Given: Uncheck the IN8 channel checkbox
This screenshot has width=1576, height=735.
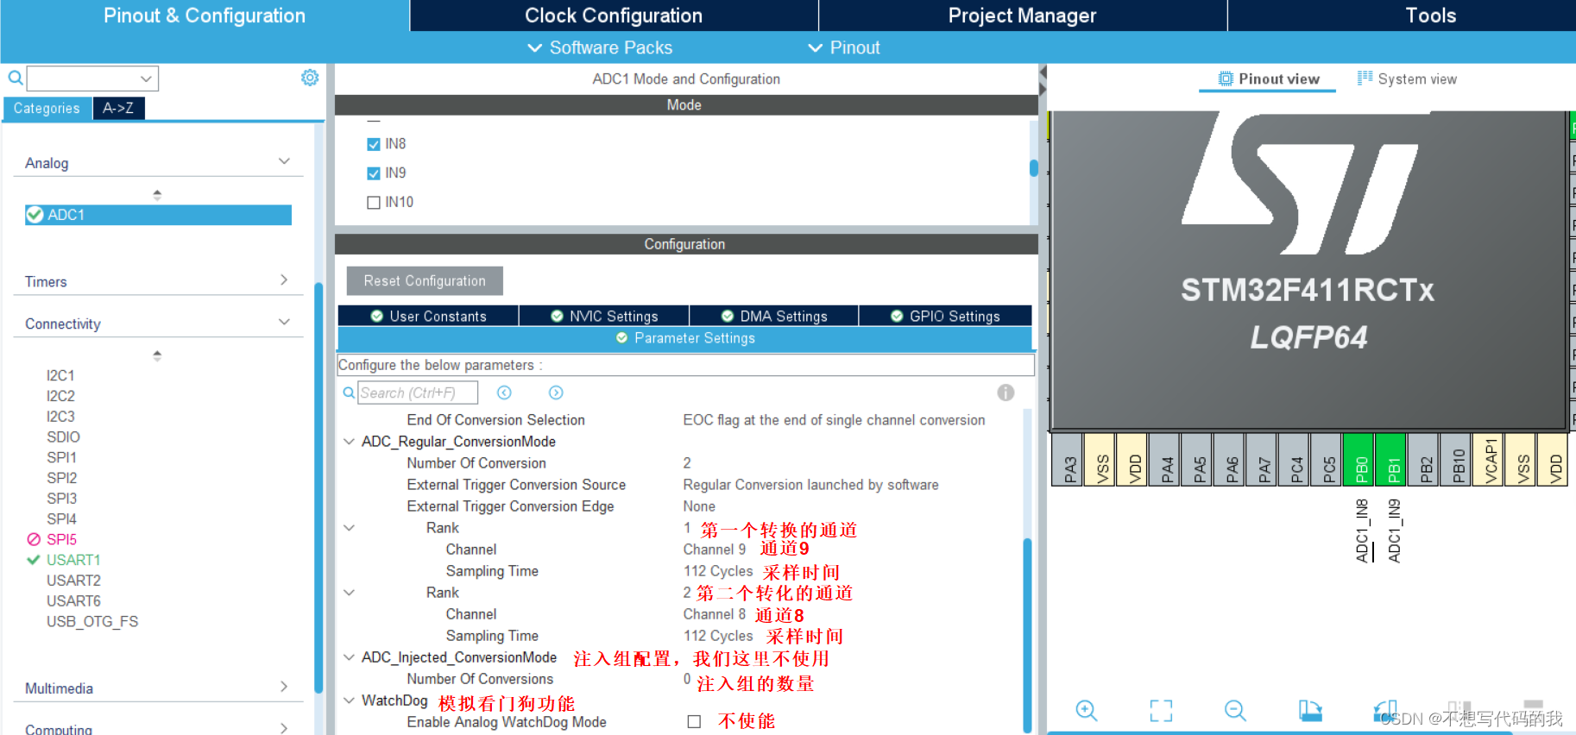Looking at the screenshot, I should (x=374, y=144).
